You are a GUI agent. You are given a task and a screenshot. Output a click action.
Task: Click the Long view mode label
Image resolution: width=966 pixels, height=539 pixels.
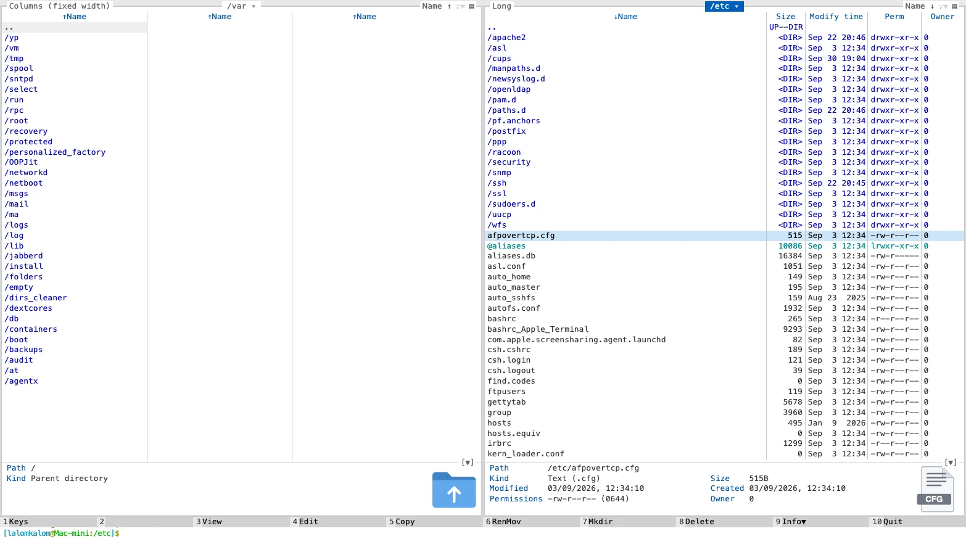coord(502,6)
